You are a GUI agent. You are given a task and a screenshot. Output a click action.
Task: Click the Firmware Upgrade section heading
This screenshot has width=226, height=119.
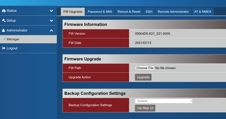83,59
